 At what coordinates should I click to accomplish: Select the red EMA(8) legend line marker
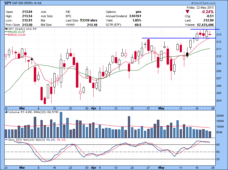6,35
